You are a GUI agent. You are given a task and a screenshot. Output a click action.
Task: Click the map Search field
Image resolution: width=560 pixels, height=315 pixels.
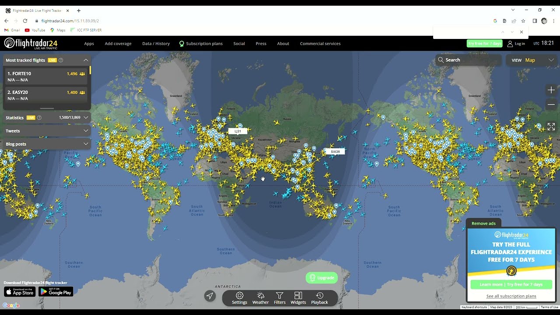click(x=469, y=60)
